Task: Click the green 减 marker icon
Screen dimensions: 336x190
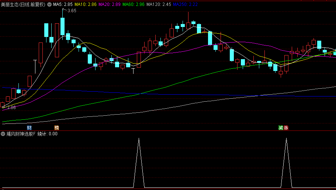Action: [281, 128]
